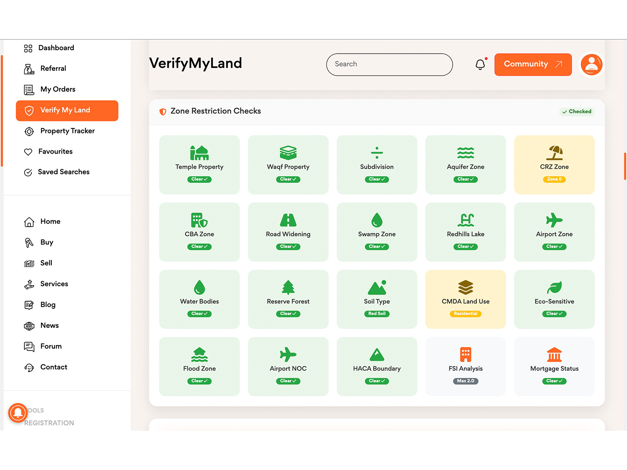627x470 pixels.
Task: Open the Airport Zone plane icon
Action: pos(554,220)
